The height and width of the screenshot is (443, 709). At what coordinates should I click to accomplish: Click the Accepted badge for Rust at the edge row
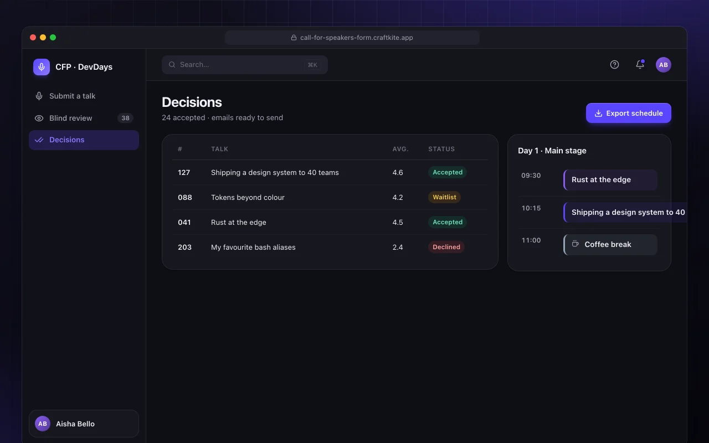click(x=448, y=222)
